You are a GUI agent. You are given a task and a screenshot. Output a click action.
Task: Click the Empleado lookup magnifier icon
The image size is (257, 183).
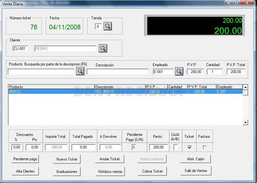[179, 71]
